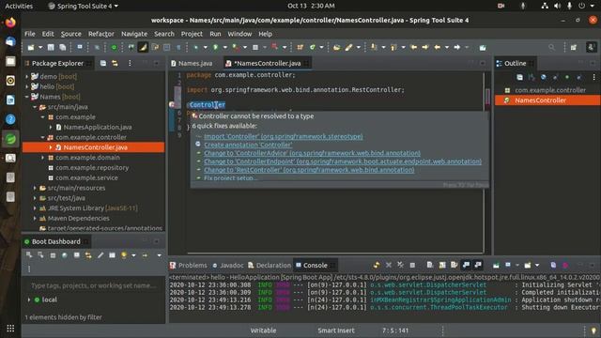Viewport: 601px width, 338px height.
Task: Open the Back history dropdown arrow
Action: click(x=447, y=47)
